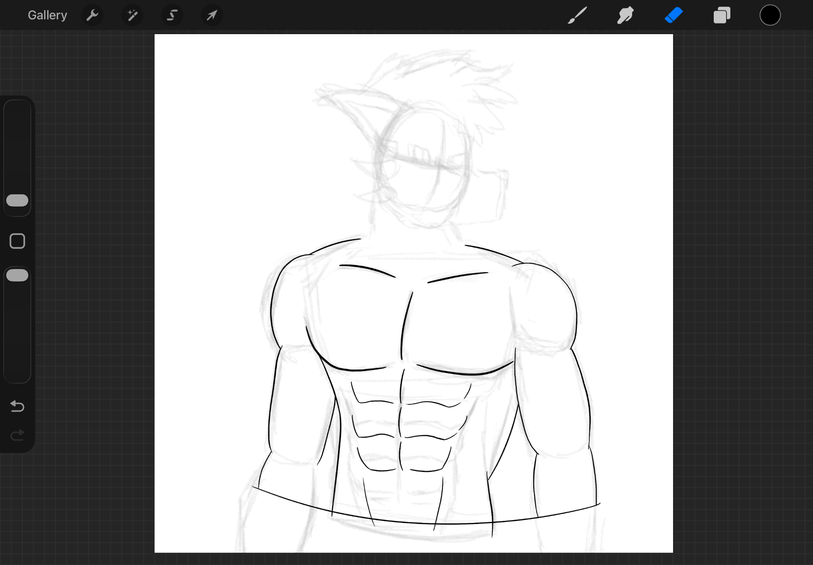Open the Adjustments magic wand menu
Screen dimensions: 813x565
(132, 15)
